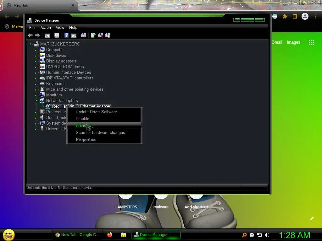Expand the Computer category
Viewport: 322px width, 241px height.
click(36, 50)
